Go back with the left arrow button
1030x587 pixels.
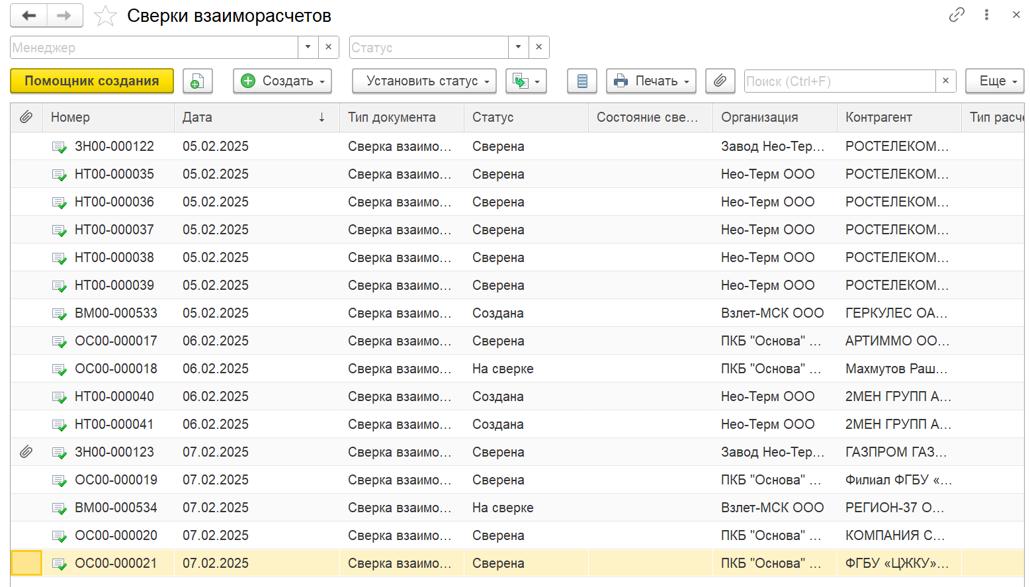[x=28, y=15]
